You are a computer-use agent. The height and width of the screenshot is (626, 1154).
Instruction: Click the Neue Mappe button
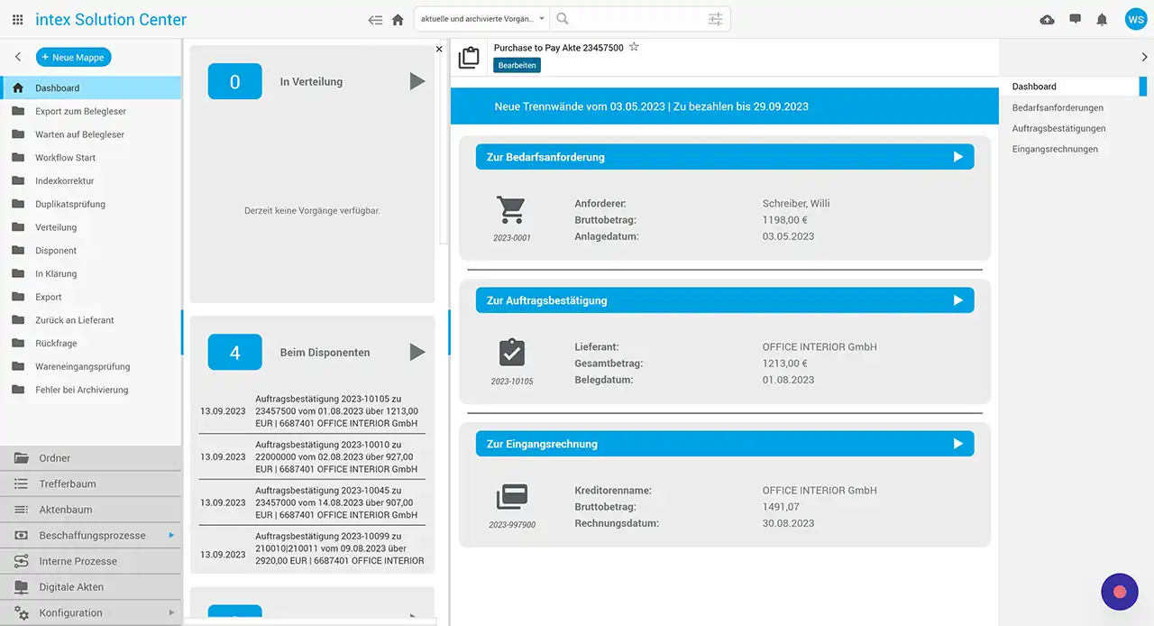(73, 57)
